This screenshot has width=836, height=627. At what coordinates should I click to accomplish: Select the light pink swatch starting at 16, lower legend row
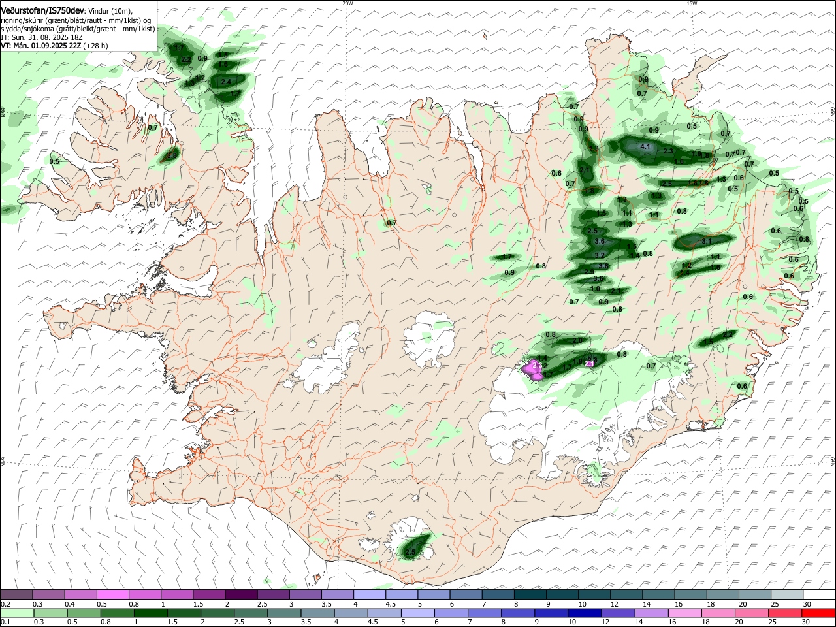(685, 613)
